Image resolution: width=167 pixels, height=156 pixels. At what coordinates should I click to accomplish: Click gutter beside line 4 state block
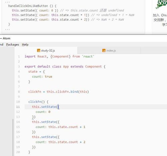pos(19,72)
